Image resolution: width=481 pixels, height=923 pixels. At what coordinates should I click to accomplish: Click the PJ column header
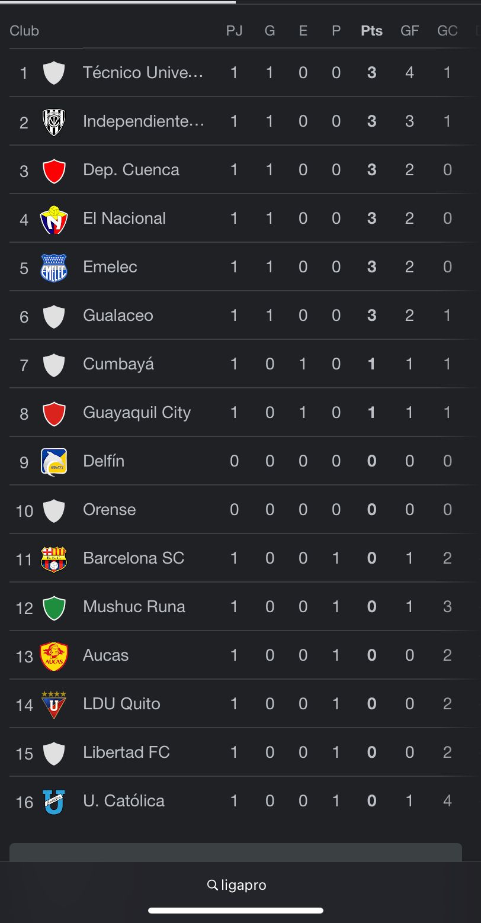[234, 31]
